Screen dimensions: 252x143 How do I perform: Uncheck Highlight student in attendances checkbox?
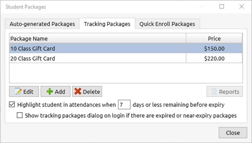[12, 105]
